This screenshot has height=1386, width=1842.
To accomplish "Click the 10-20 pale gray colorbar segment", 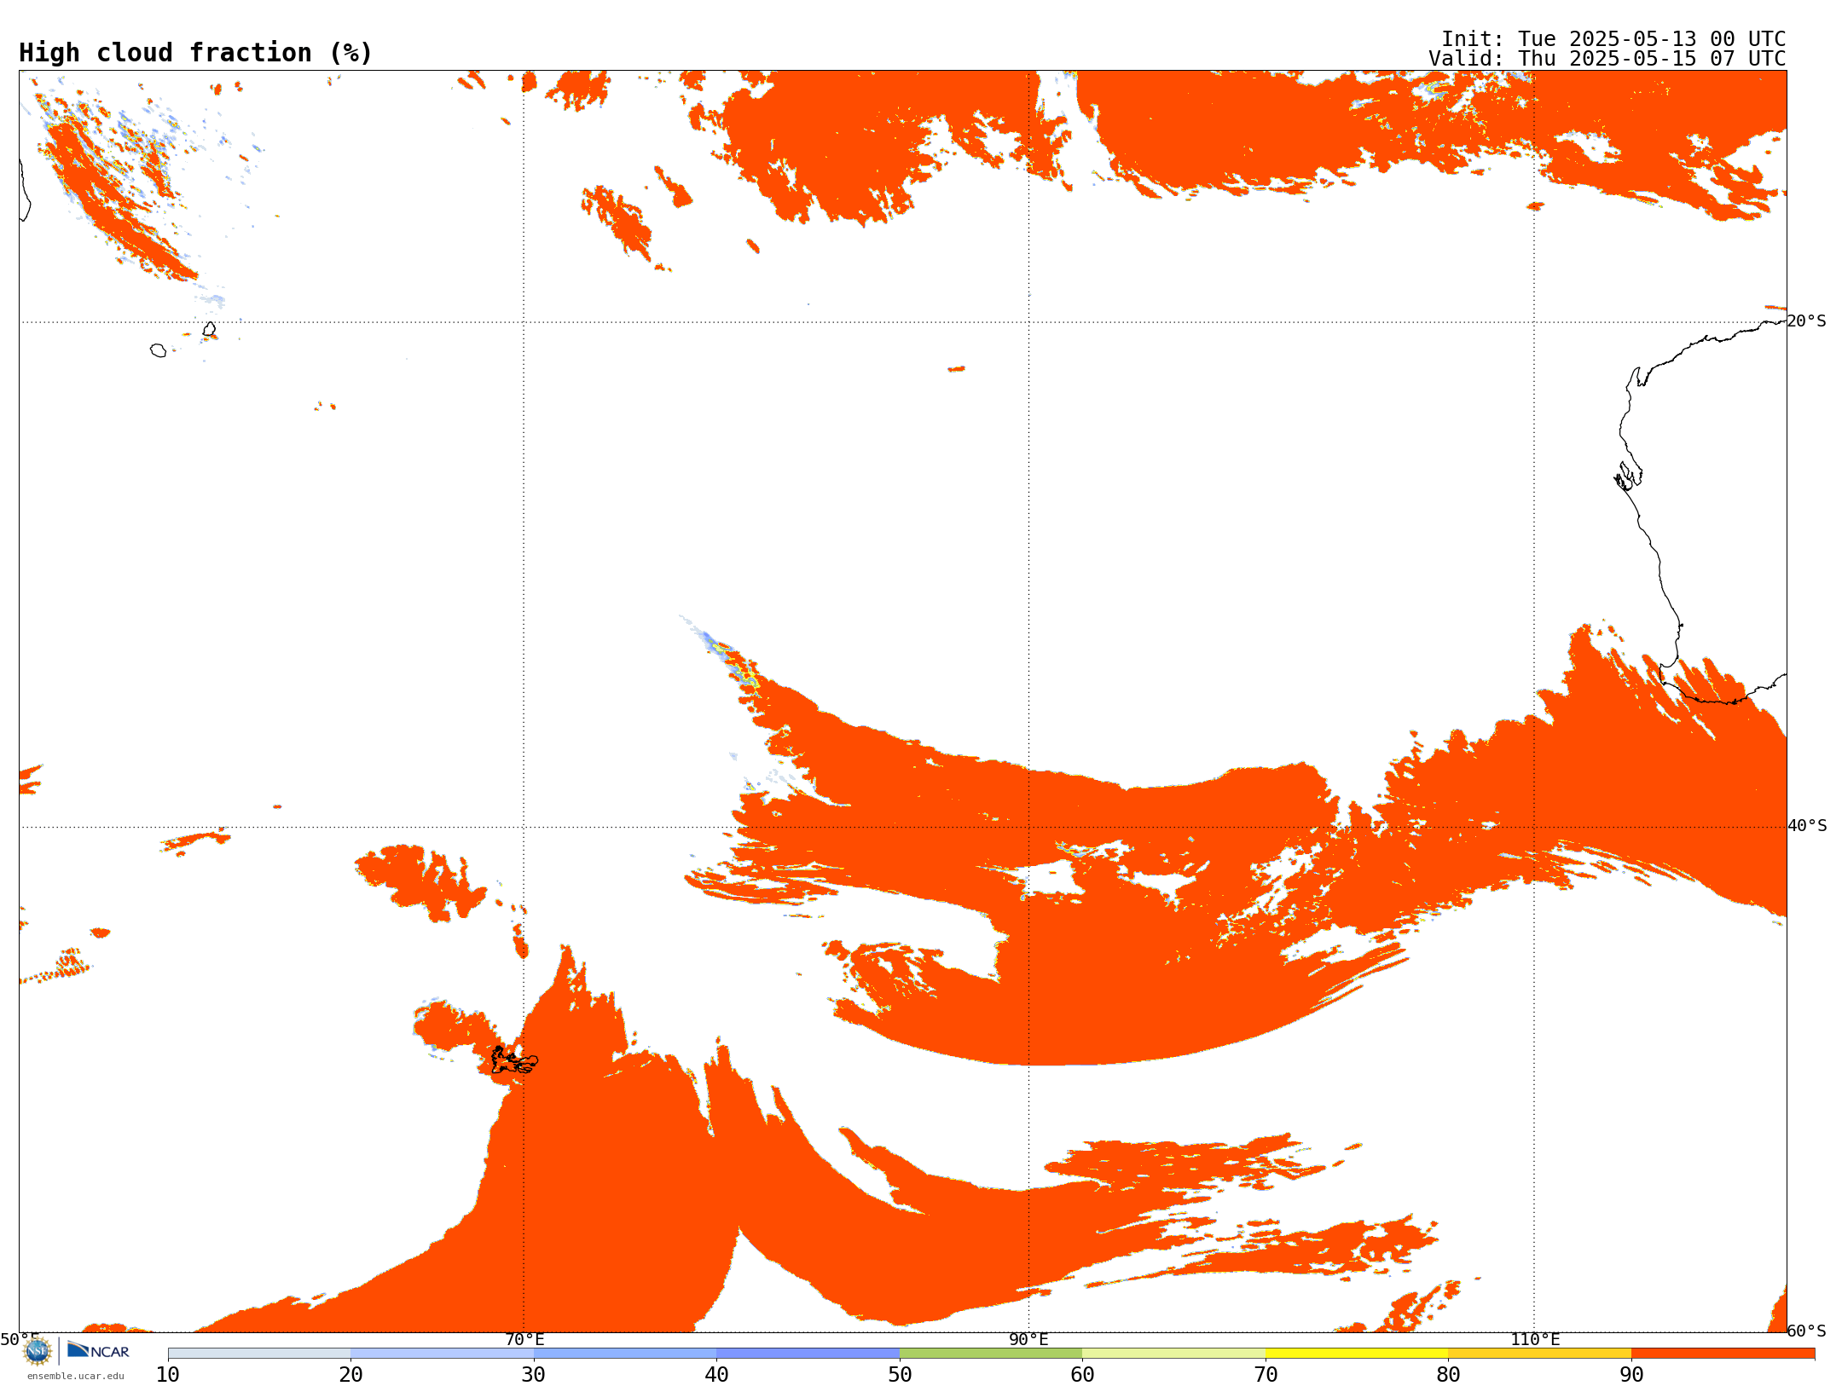I will [x=259, y=1354].
